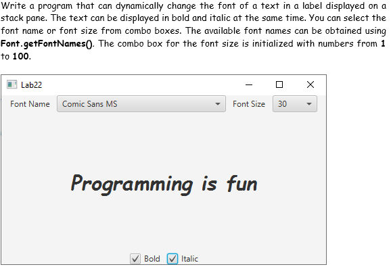Close the Lab22 window
Viewport: 391px width, 269px height.
310,84
